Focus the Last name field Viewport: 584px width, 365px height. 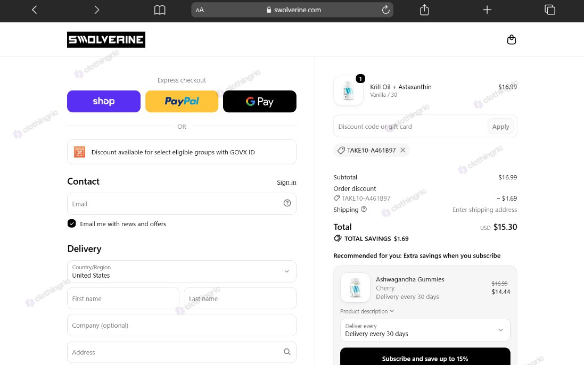(x=240, y=298)
